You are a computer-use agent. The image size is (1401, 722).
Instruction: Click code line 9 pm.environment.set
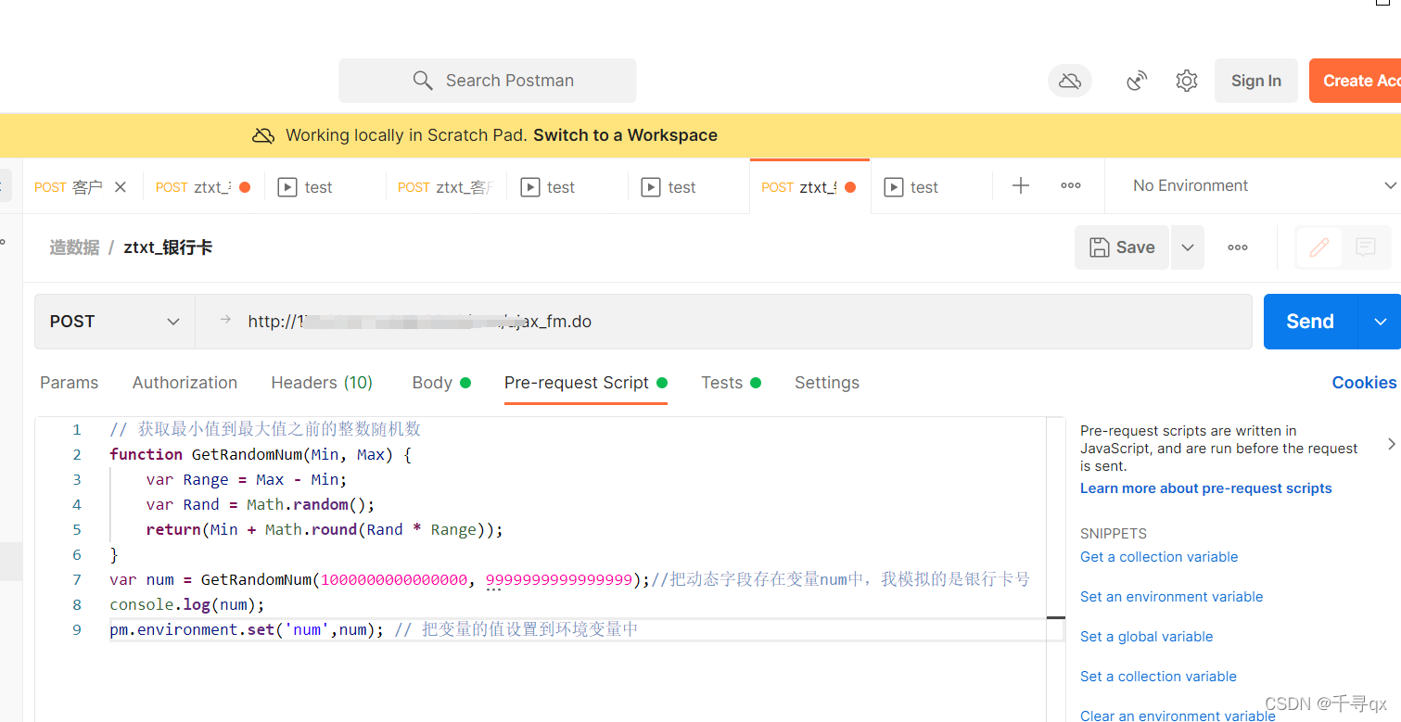[x=374, y=629]
